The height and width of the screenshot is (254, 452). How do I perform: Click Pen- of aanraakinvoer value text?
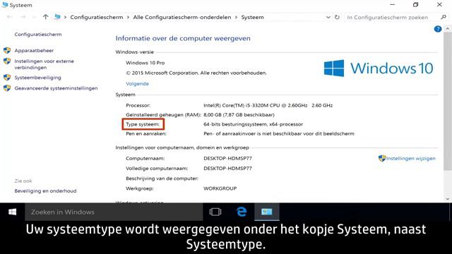point(279,133)
